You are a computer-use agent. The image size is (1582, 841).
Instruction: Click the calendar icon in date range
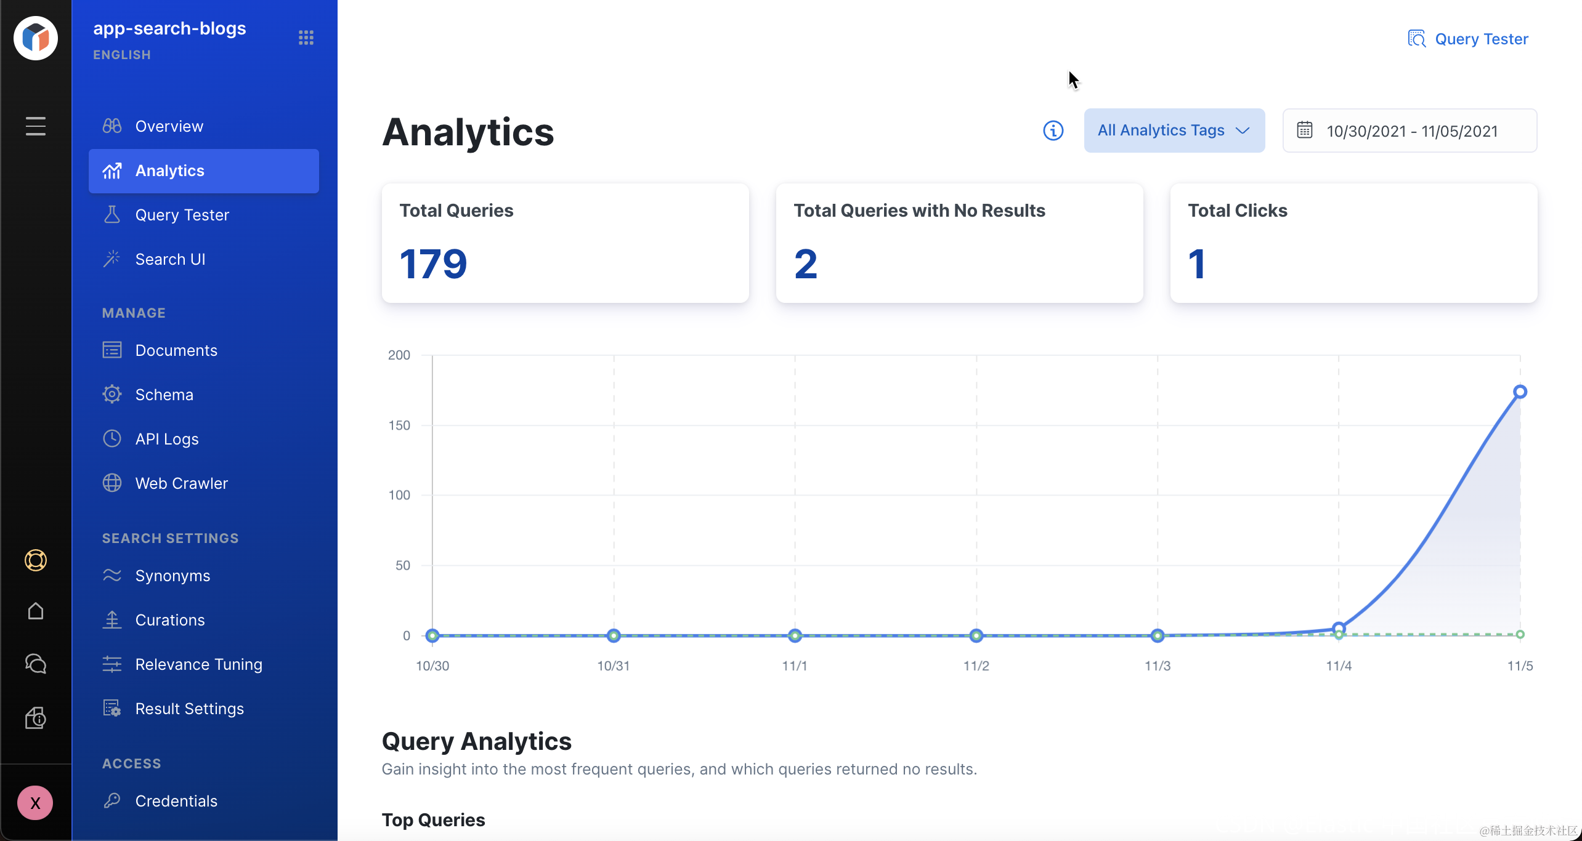pos(1304,131)
